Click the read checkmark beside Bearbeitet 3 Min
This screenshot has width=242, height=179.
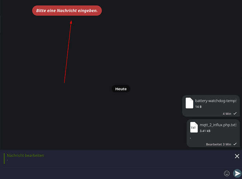(x=235, y=144)
